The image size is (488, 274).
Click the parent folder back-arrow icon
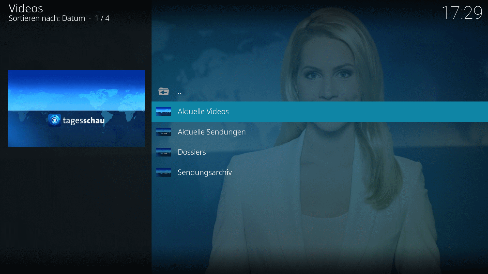click(x=163, y=91)
